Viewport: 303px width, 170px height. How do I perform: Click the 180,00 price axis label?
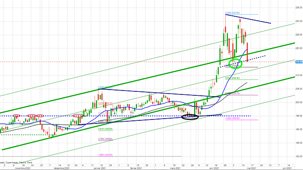click(x=299, y=156)
